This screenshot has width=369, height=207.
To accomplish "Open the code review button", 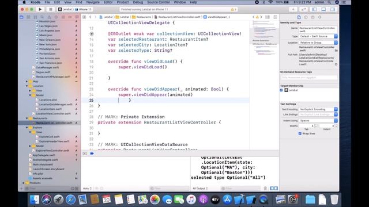I will pyautogui.click(x=303, y=9).
